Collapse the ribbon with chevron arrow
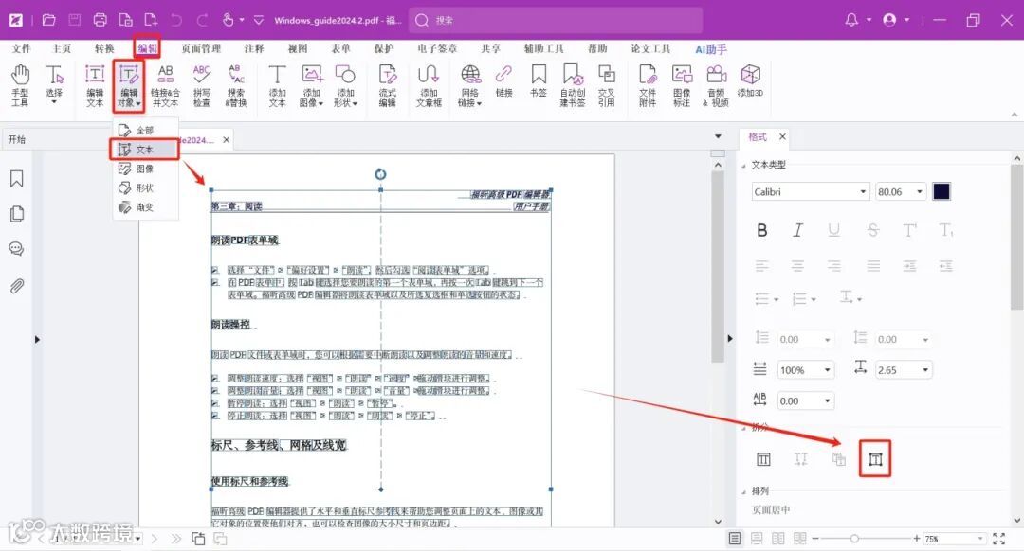 point(1015,115)
